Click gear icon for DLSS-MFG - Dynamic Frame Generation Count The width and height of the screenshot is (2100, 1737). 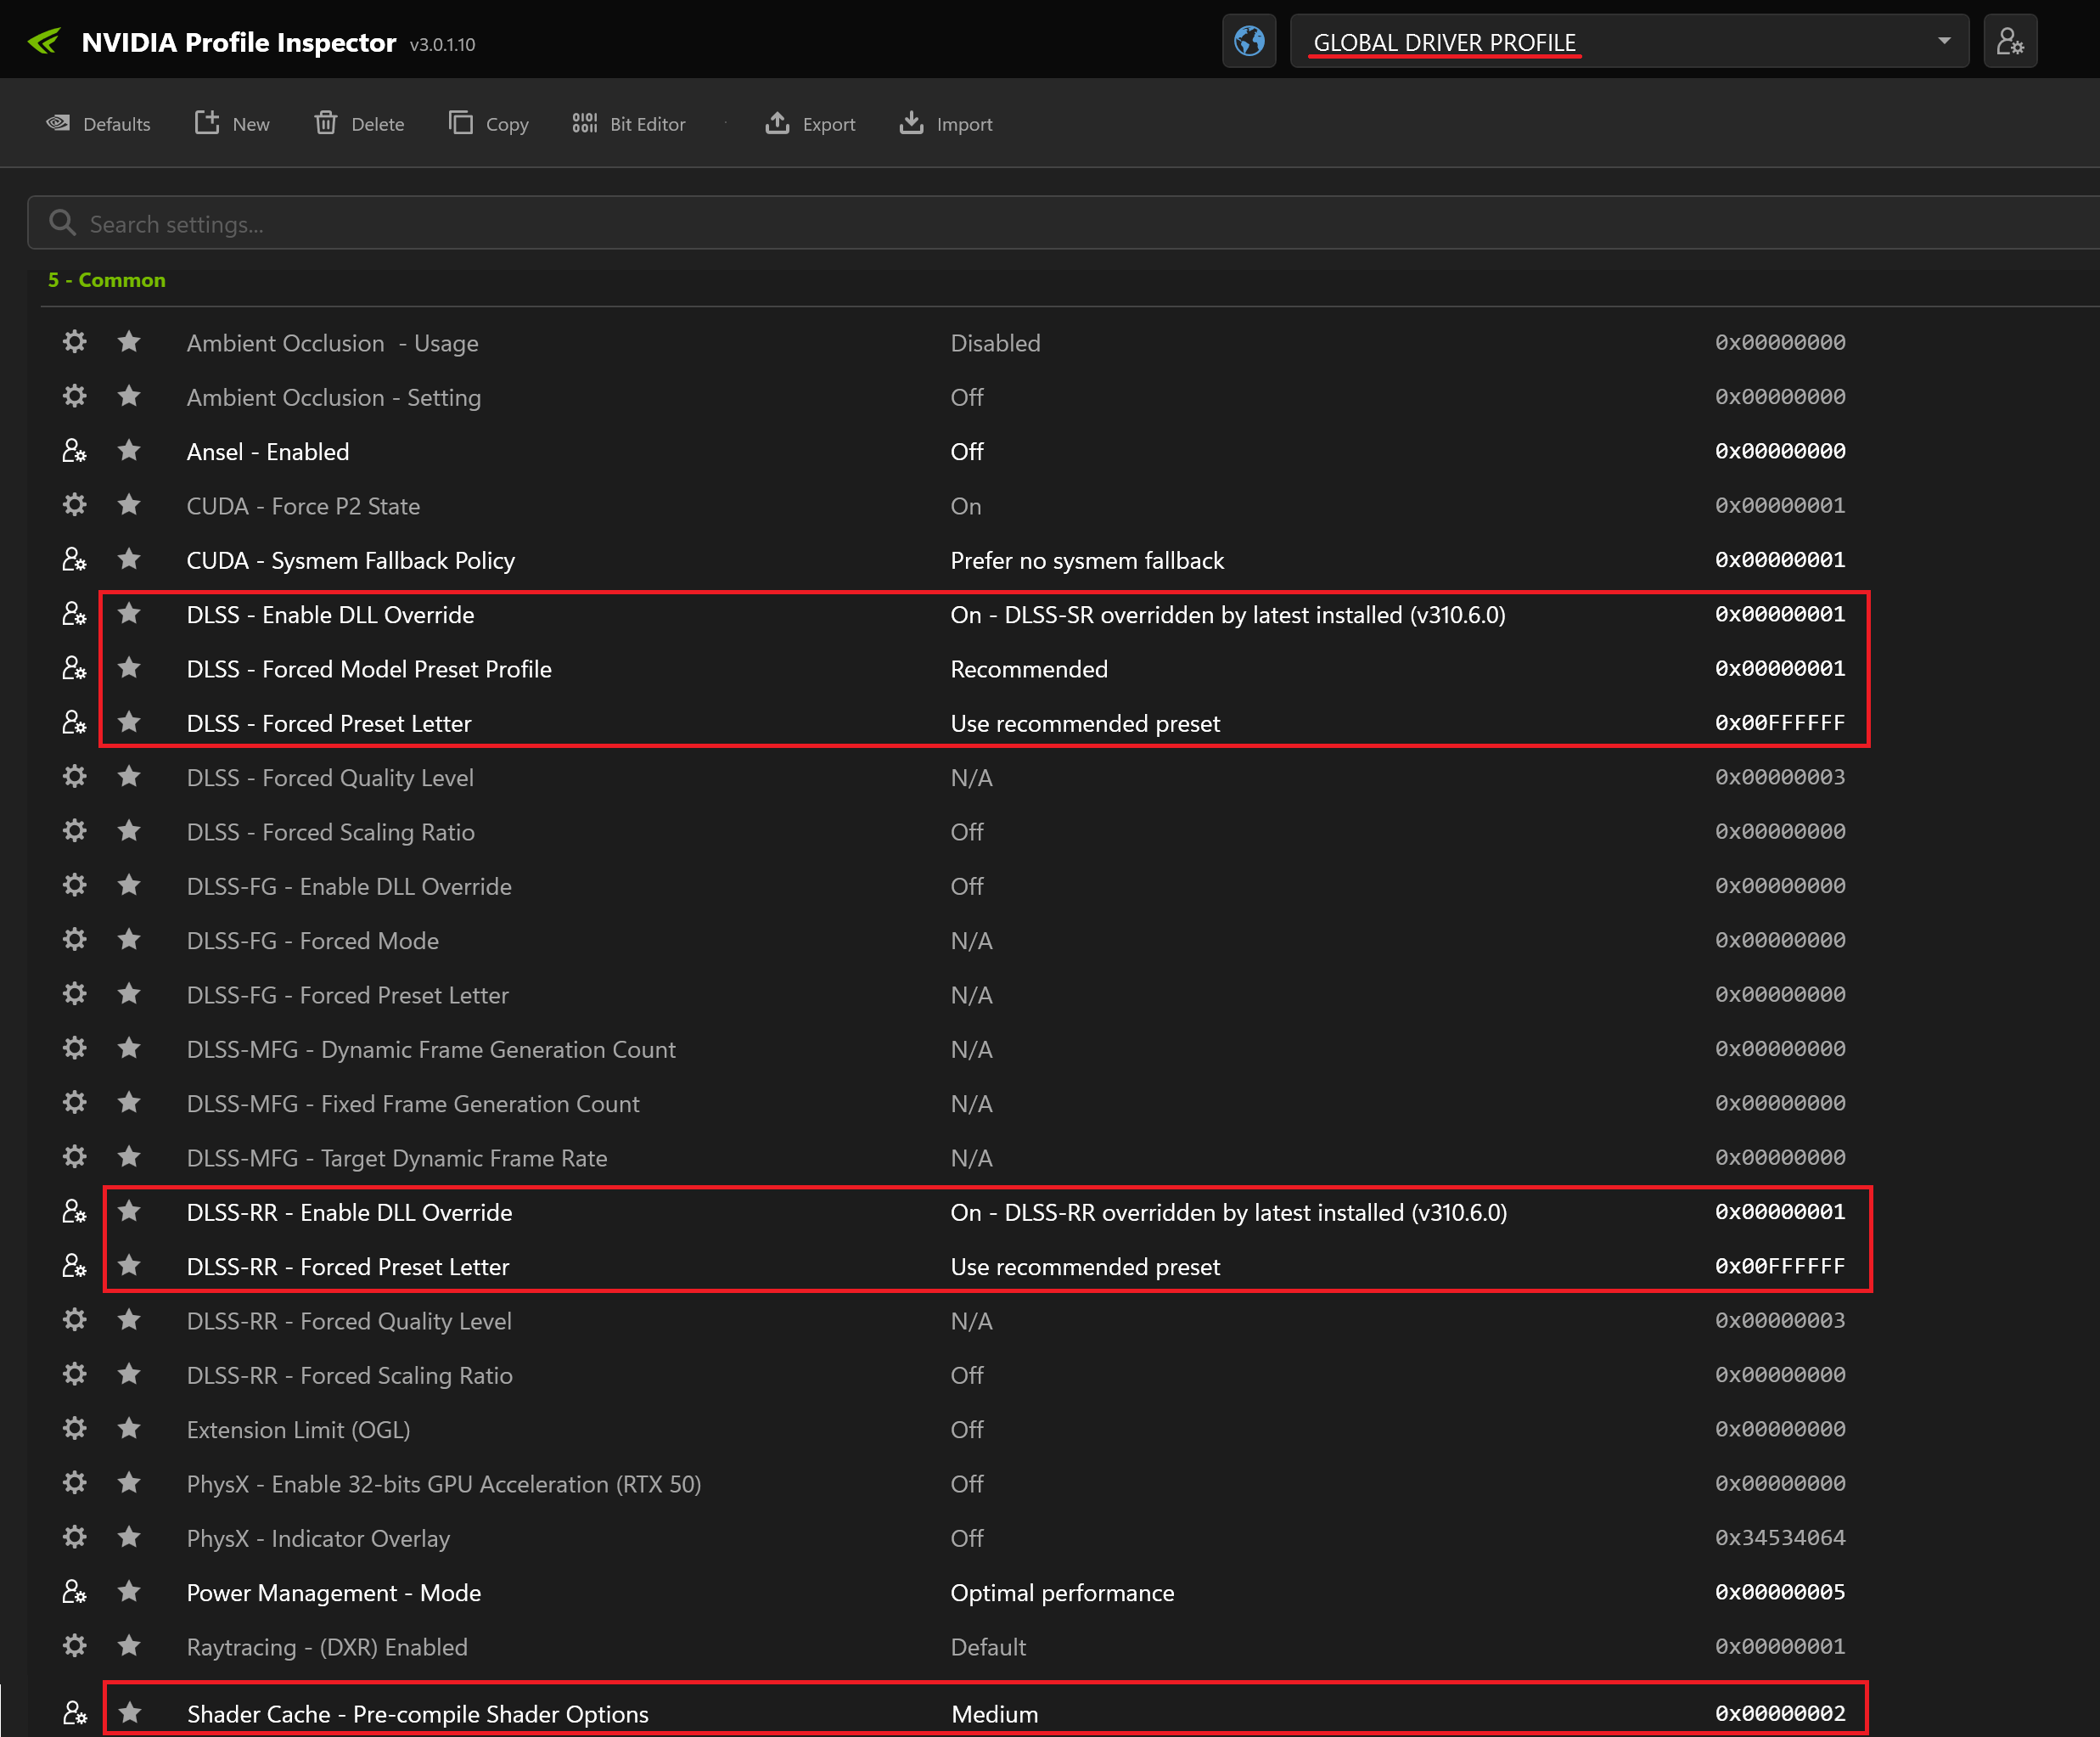pos(75,1048)
